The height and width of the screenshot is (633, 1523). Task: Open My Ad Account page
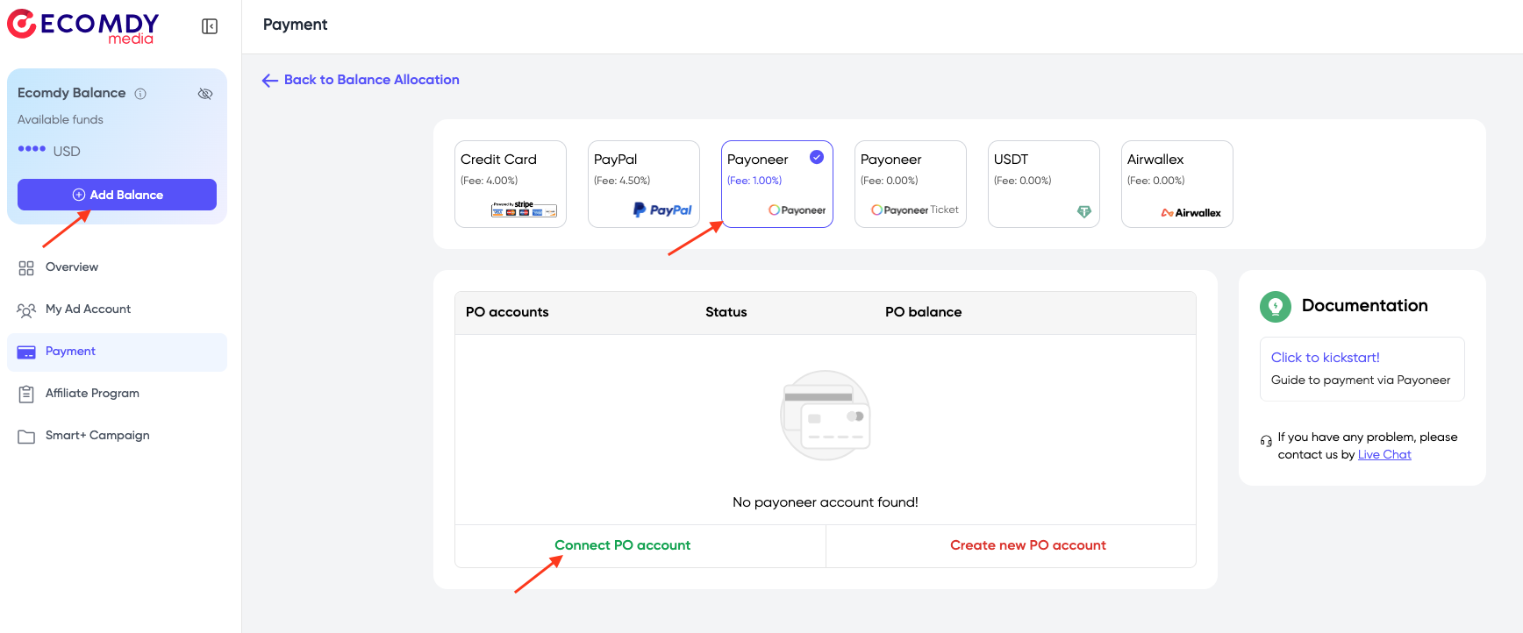88,309
